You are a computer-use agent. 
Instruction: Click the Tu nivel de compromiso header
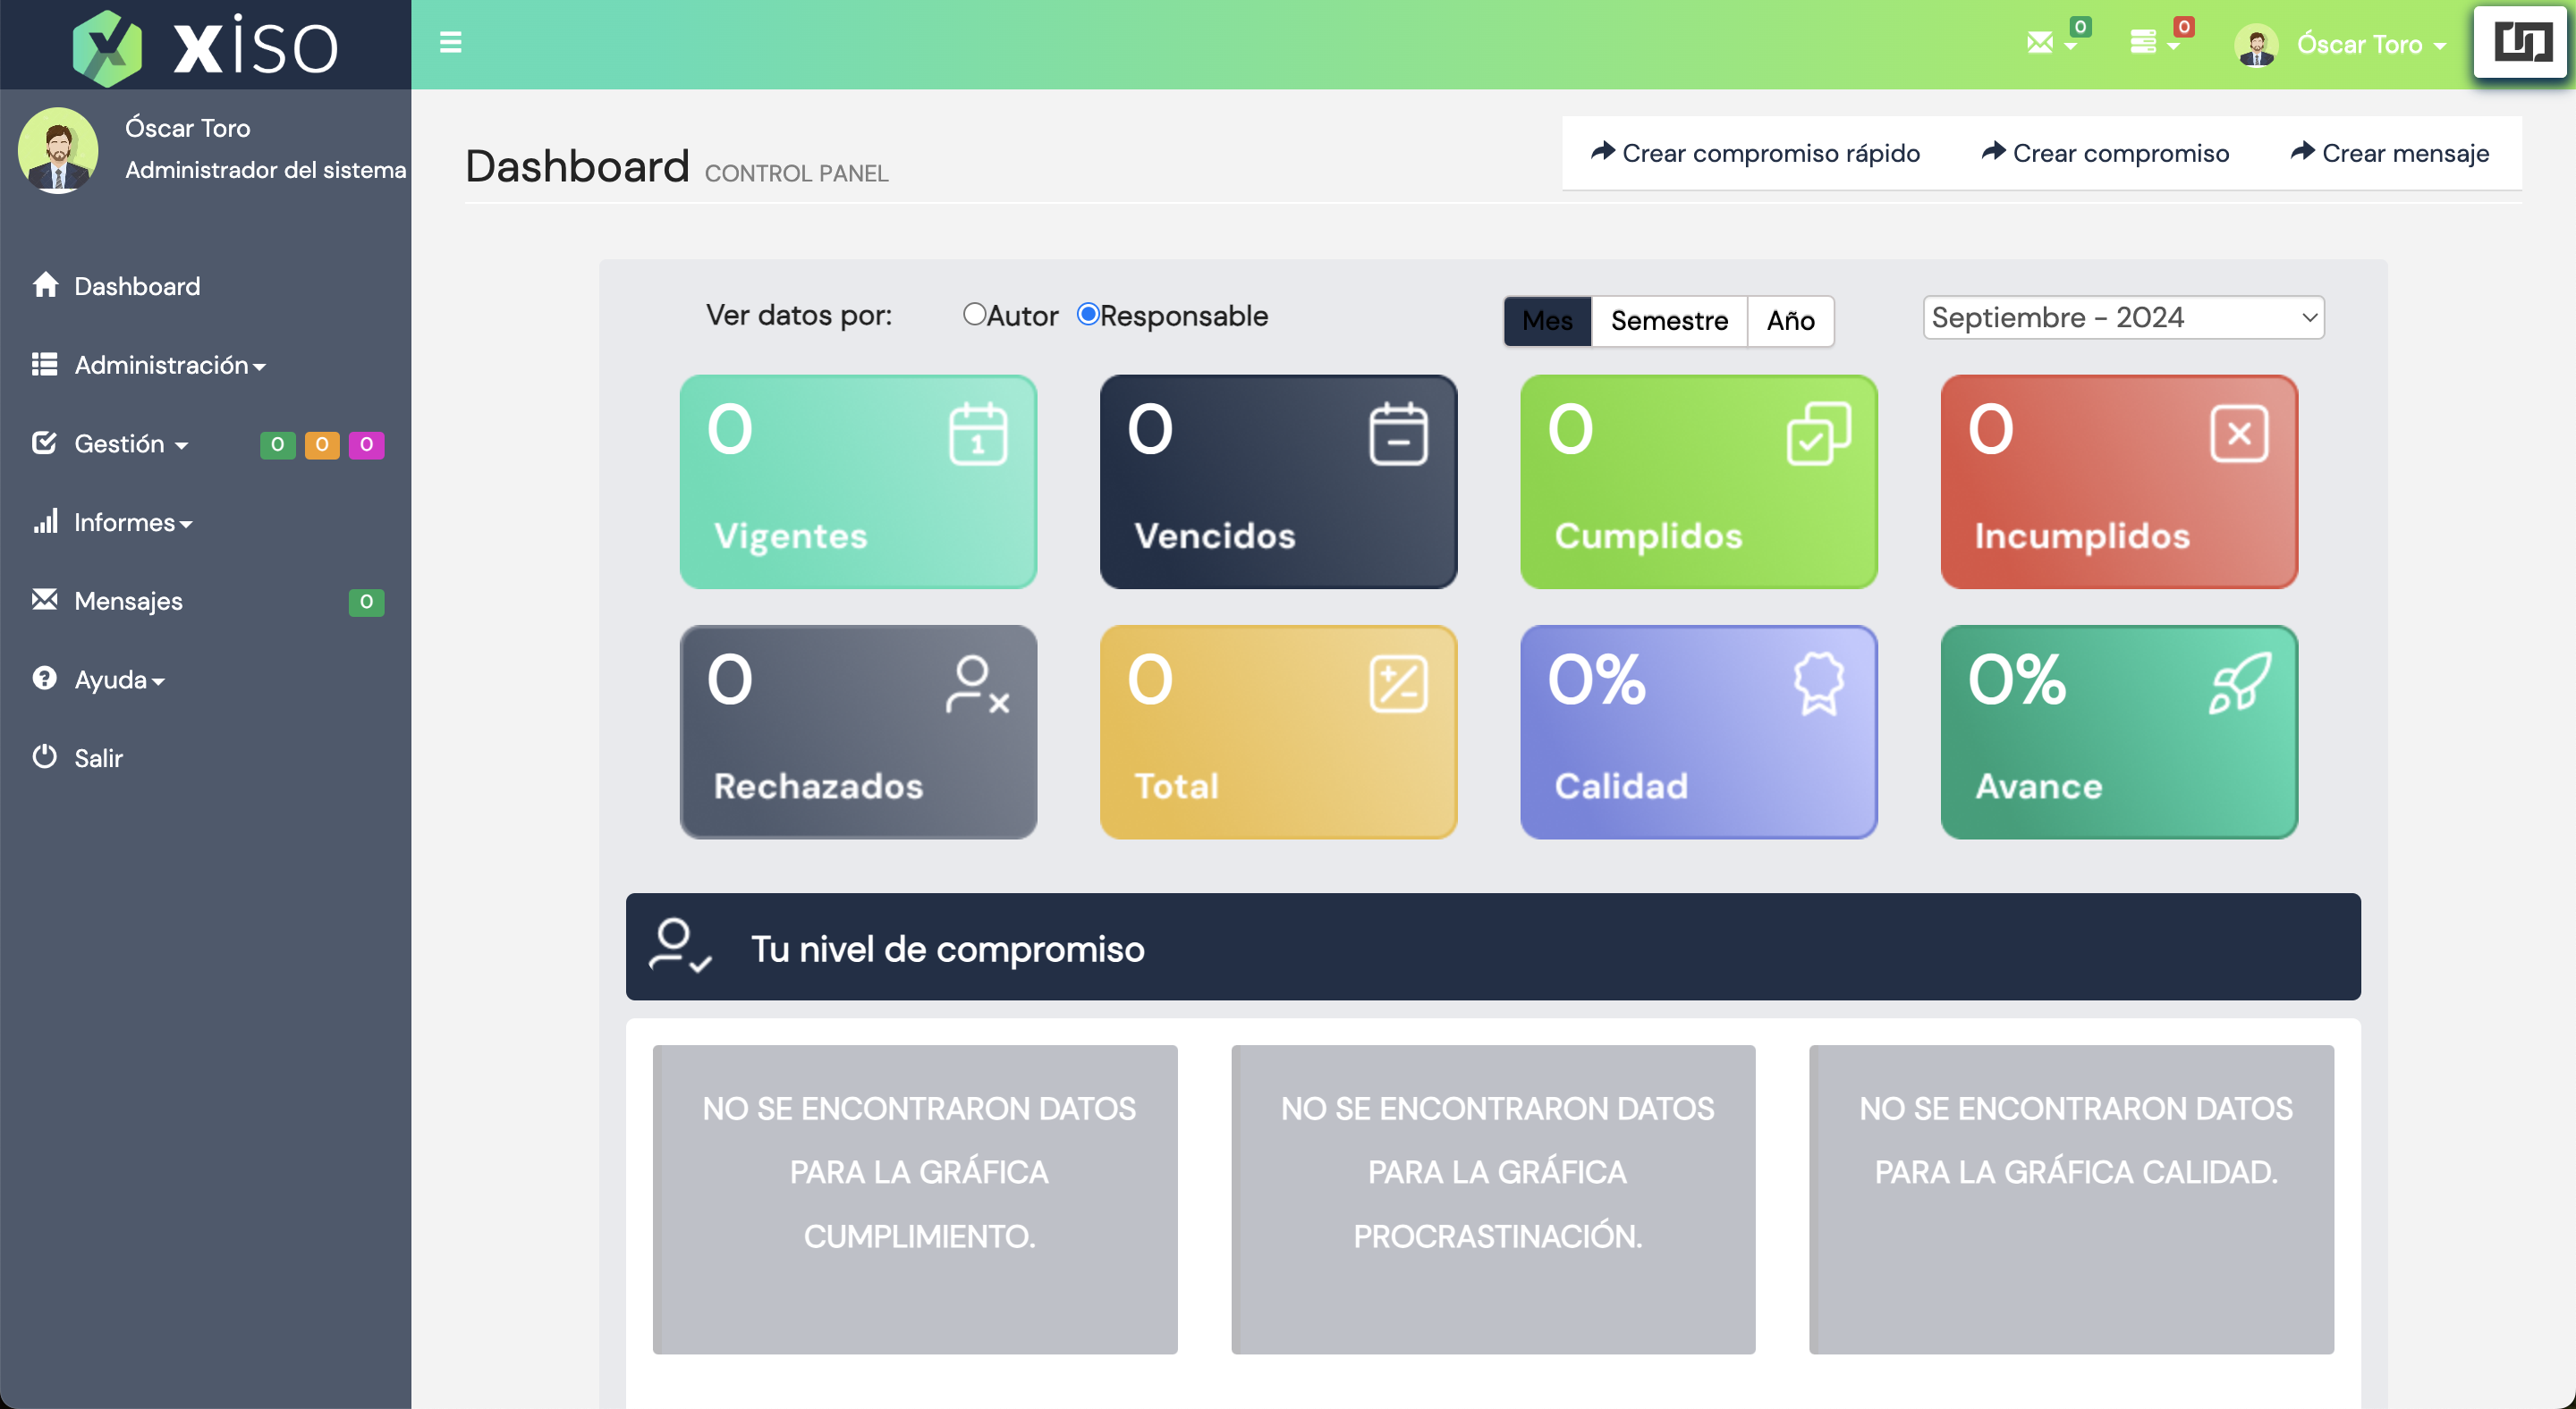pyautogui.click(x=1492, y=948)
